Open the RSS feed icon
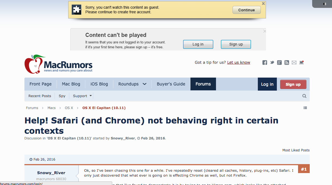This screenshot has height=185, width=332. pyautogui.click(x=287, y=63)
